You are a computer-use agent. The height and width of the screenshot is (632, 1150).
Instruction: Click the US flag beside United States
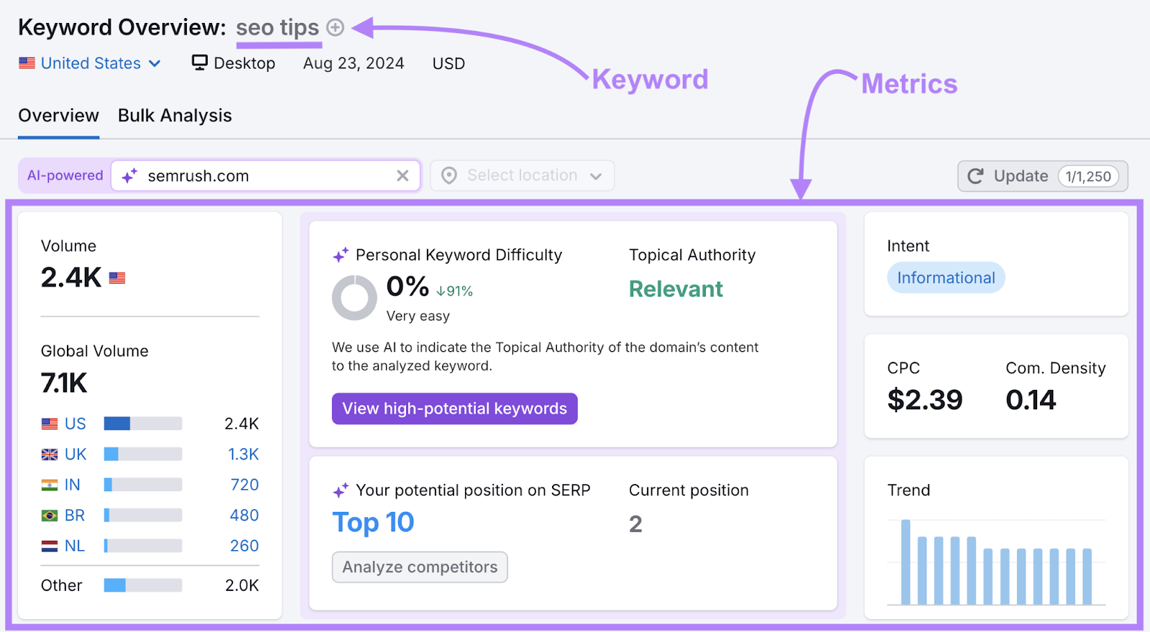tap(27, 63)
